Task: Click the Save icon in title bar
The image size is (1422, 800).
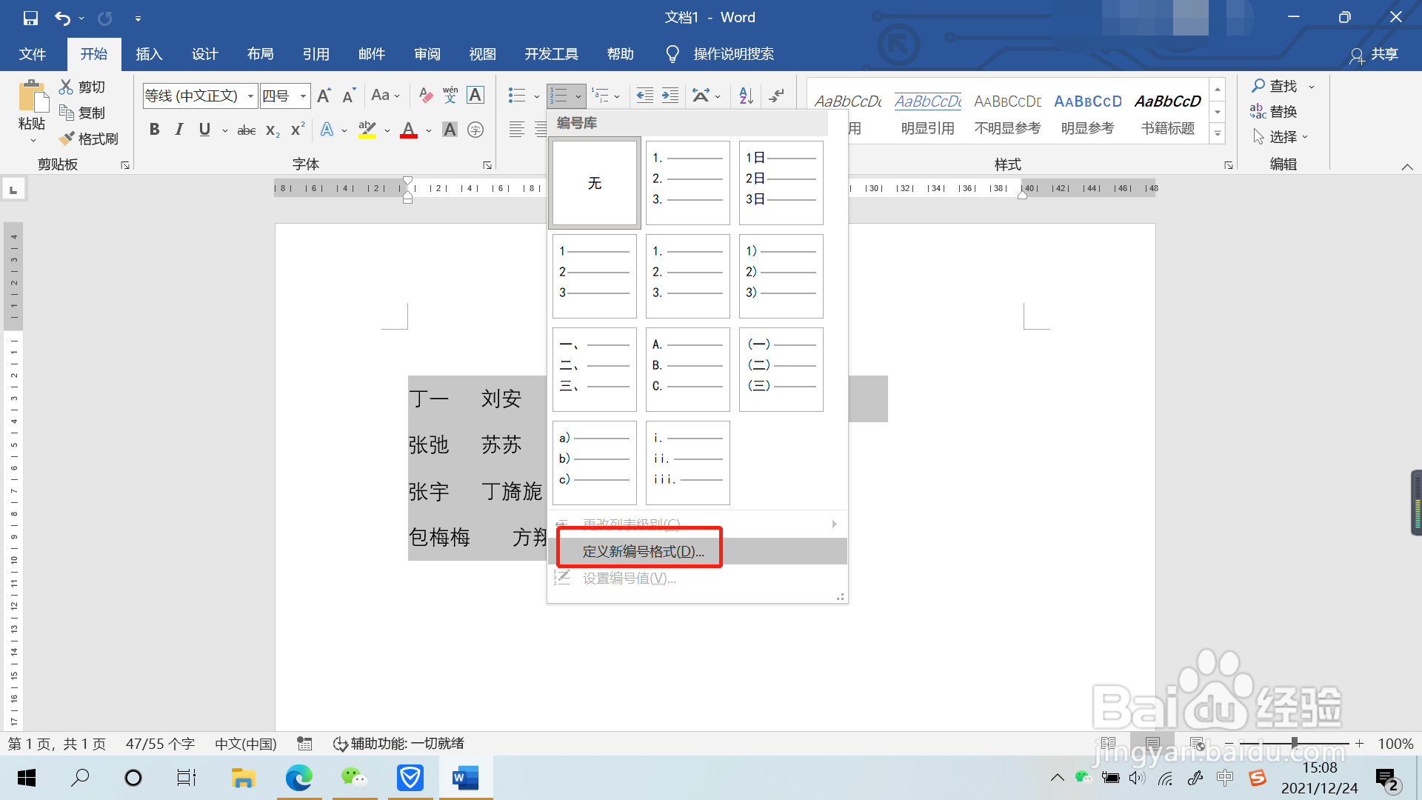Action: (x=30, y=18)
